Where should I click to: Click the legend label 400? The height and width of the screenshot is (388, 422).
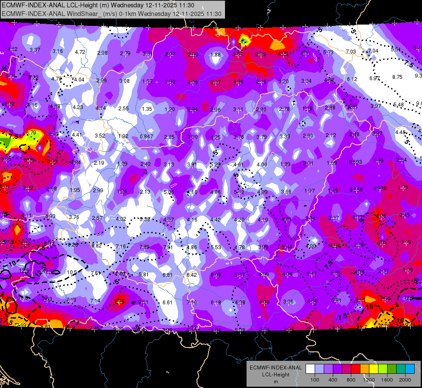333,380
